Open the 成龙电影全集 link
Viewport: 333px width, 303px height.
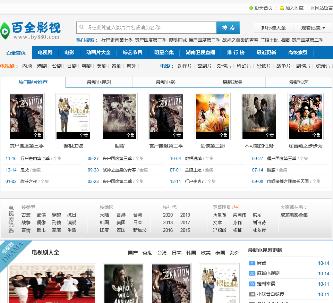click(x=294, y=215)
